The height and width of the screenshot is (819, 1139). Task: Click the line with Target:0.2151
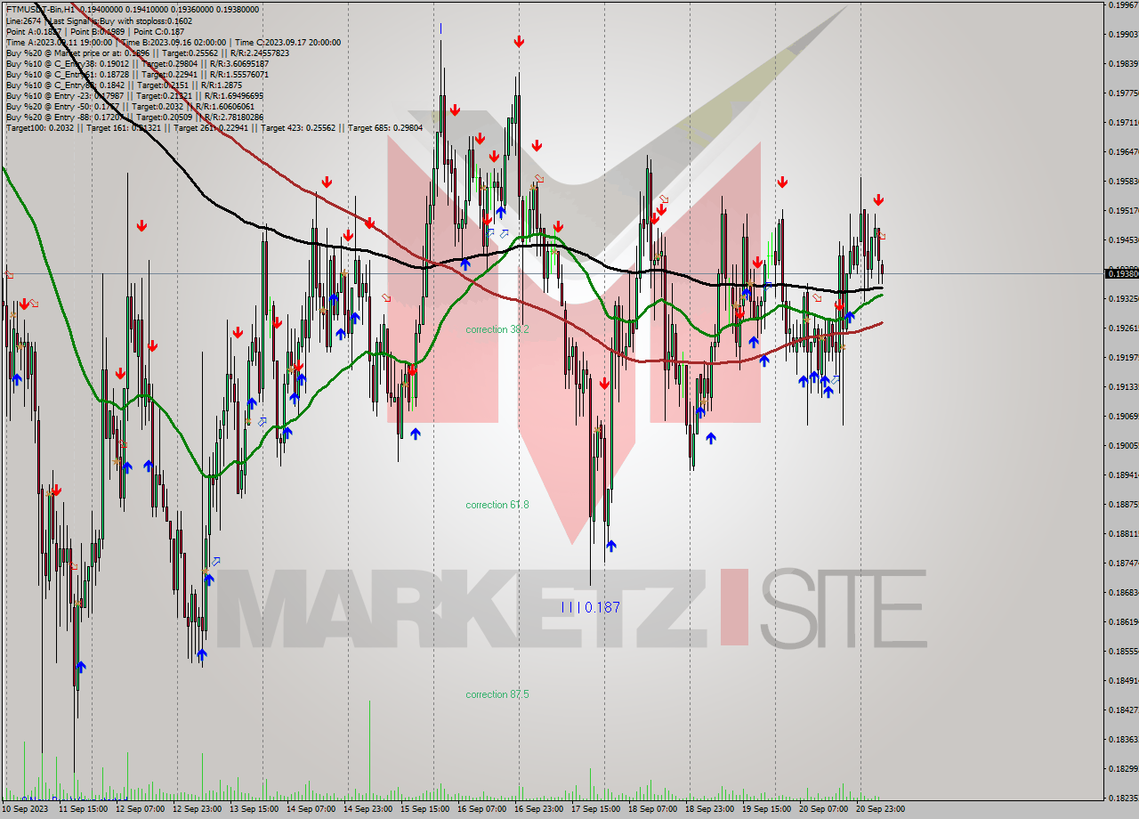124,85
